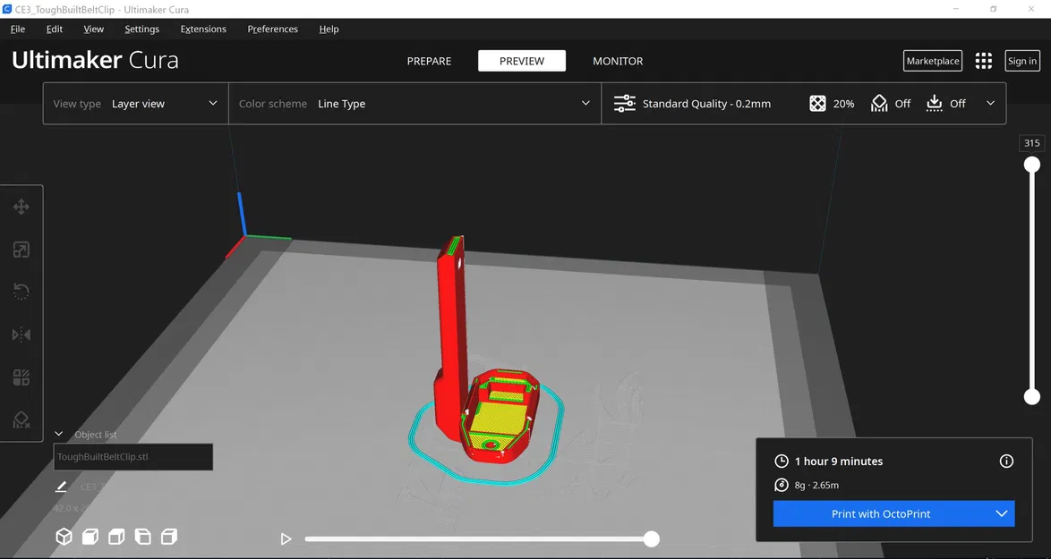Screen dimensions: 1051x559
Task: Click the infill density icon showing 20%
Action: [817, 103]
